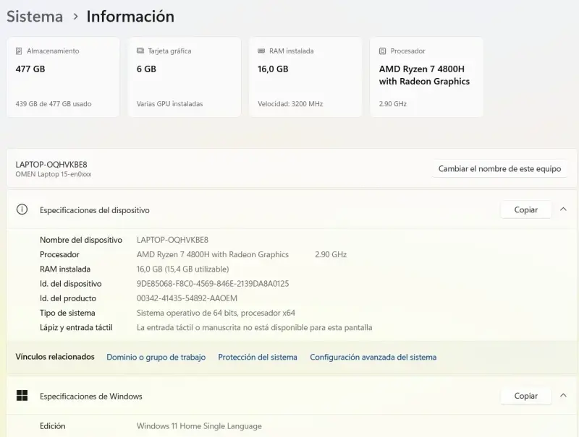Select the Nombre del dispositivo value LAPTOP-OQHVKBE8
The width and height of the screenshot is (579, 437).
(x=172, y=240)
